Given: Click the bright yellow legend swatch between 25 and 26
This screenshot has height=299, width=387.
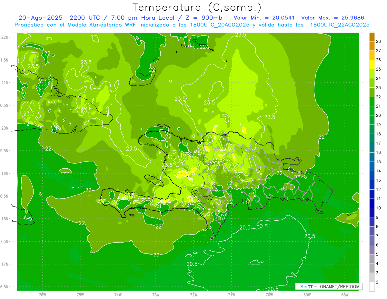Looking at the screenshot, I should tap(372, 65).
